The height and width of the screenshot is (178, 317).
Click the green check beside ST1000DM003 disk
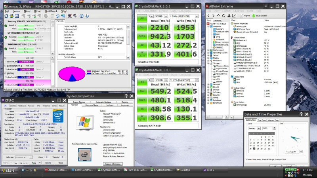click(x=6, y=37)
